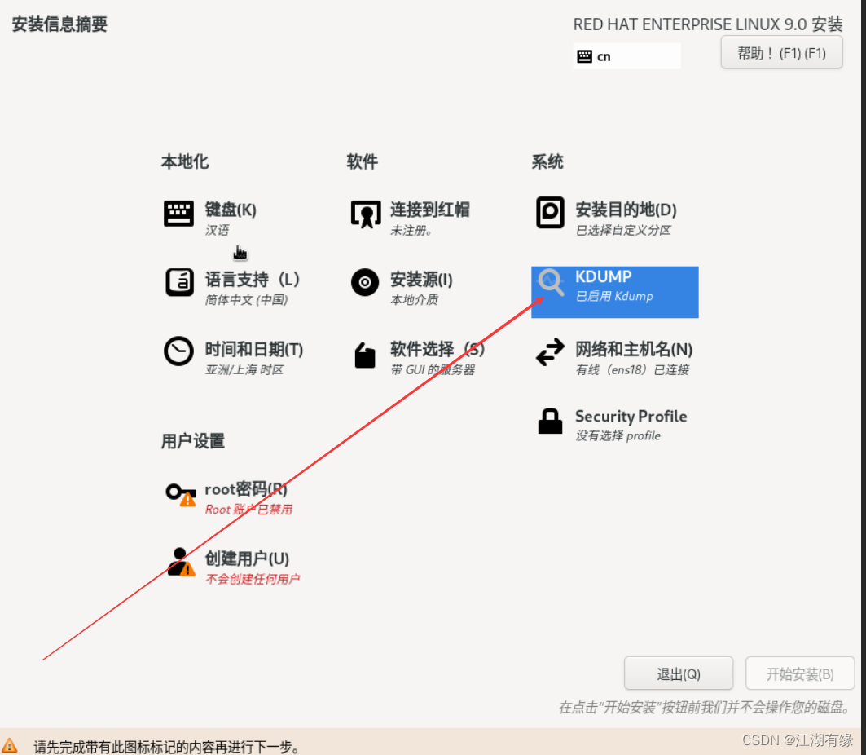Select the Security Profile padlock icon
Screen dimensions: 866x755
550,422
